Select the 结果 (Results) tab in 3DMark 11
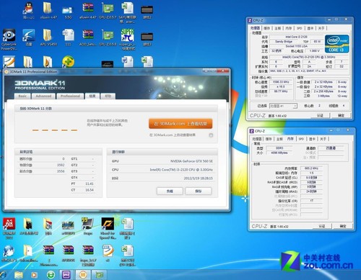The height and width of the screenshot is (280, 361). coord(92,96)
